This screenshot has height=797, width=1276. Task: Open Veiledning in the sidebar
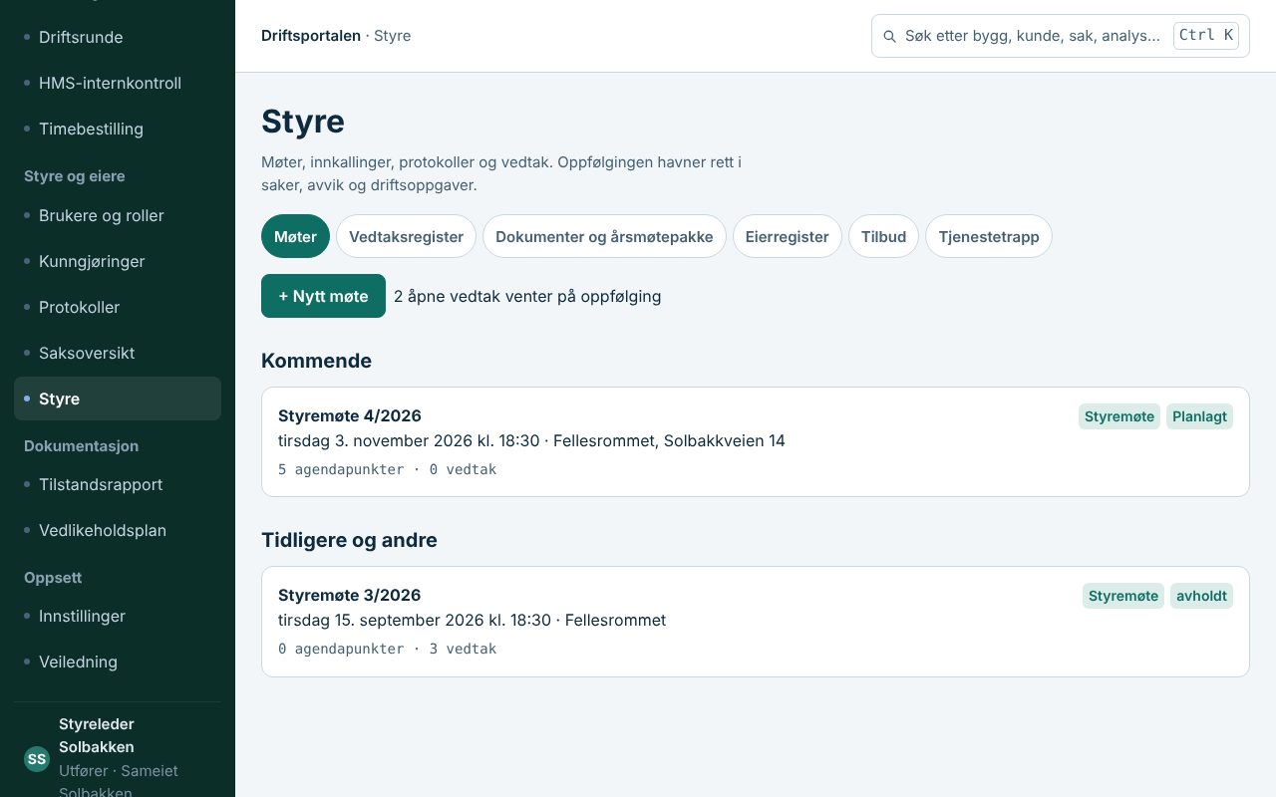118,662
